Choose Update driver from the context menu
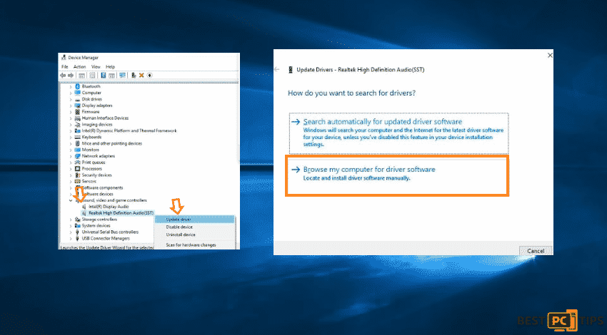Screen dimensions: 607x335 [195, 220]
